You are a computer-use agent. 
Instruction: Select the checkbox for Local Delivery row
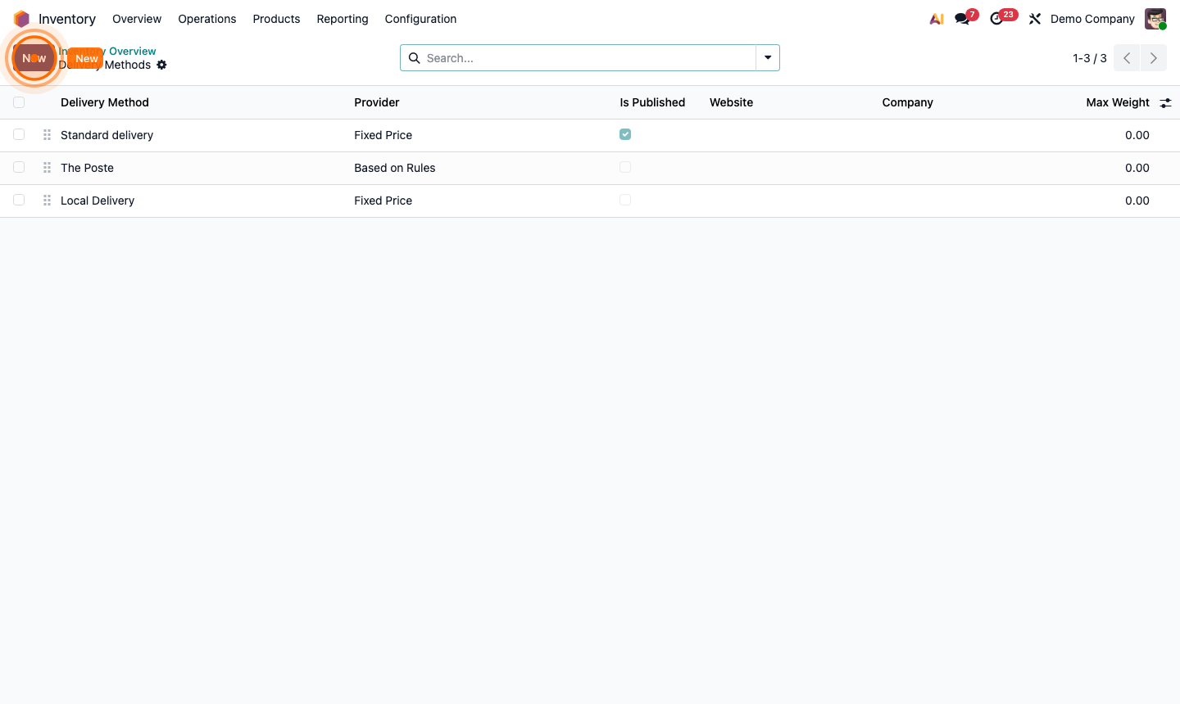pos(19,200)
